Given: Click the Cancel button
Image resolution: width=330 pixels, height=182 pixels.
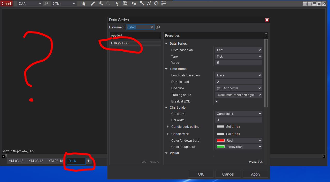Looking at the screenshot, I should [228, 174].
